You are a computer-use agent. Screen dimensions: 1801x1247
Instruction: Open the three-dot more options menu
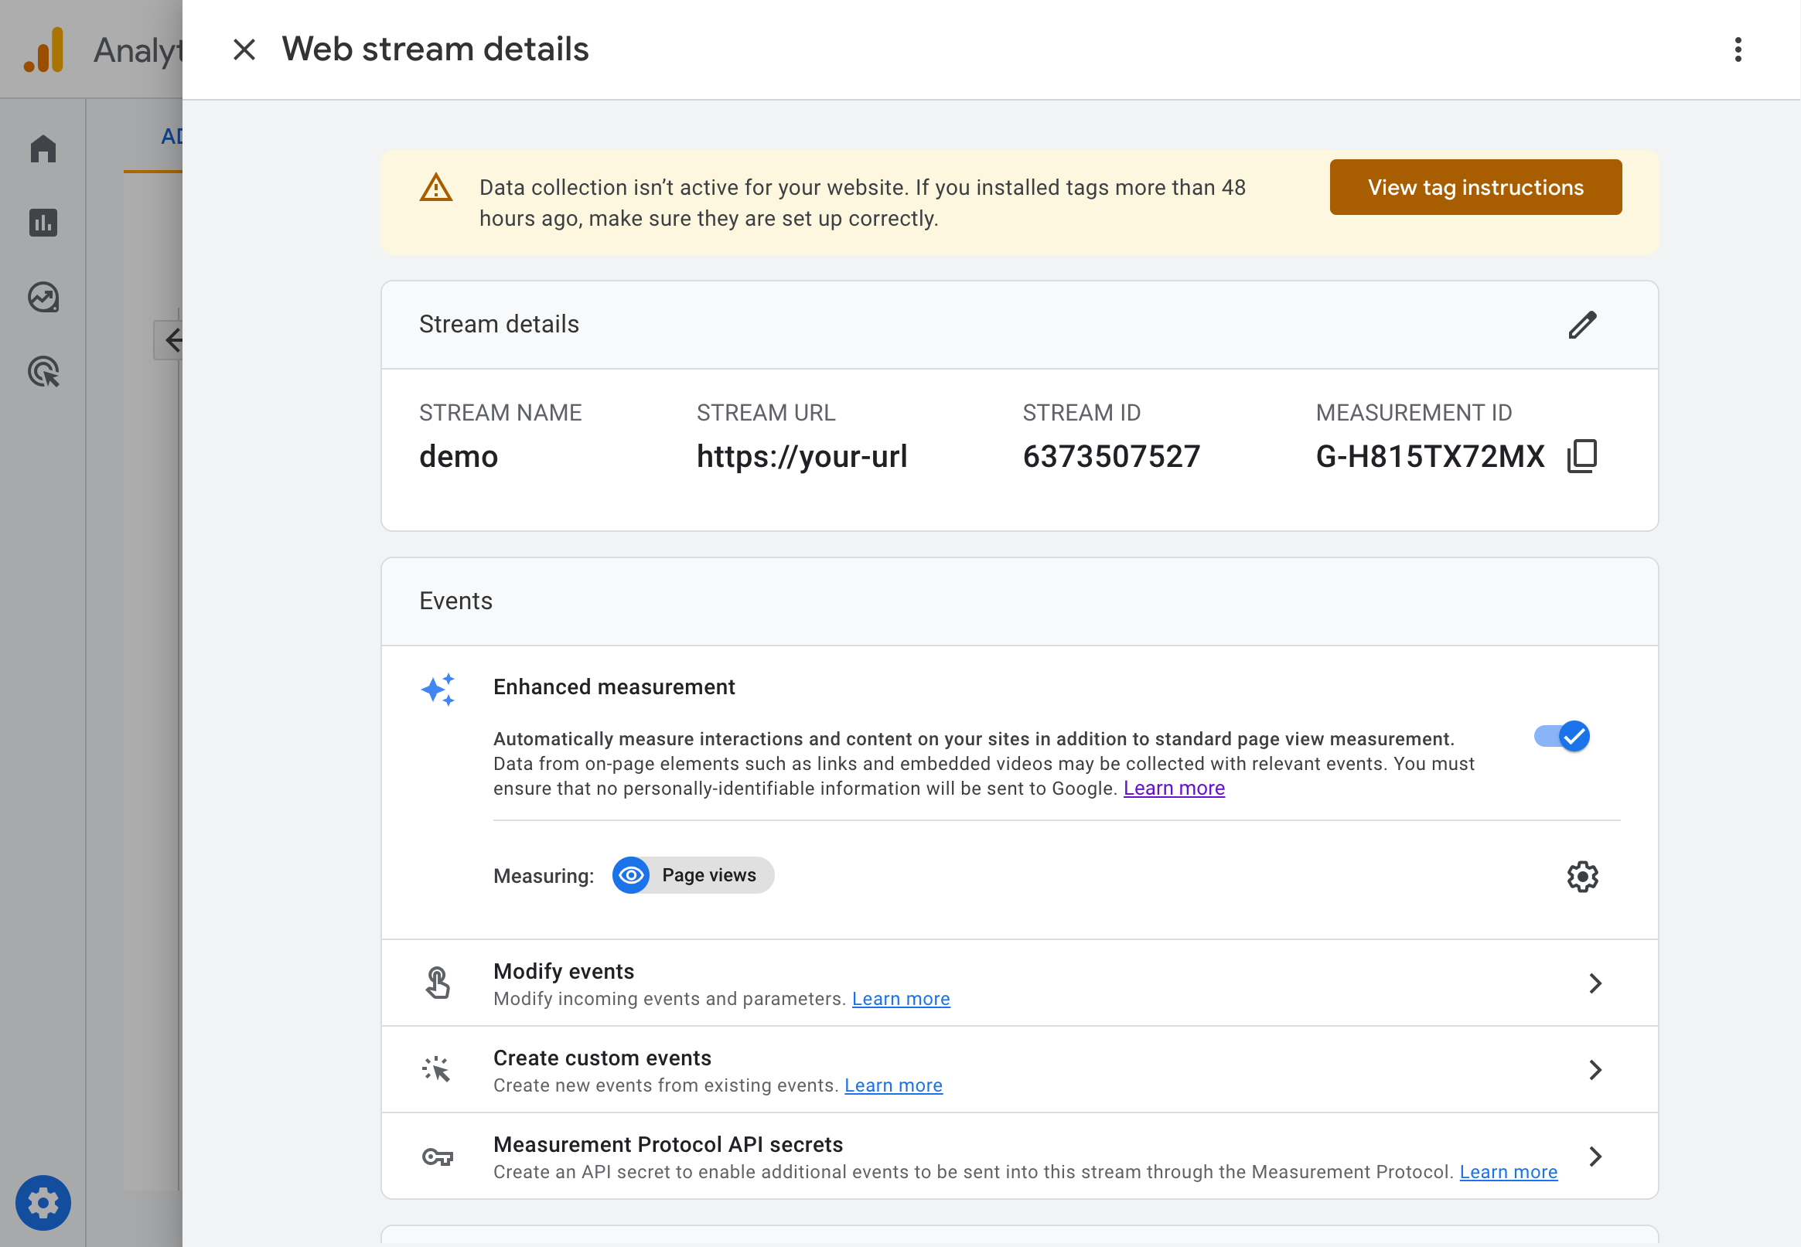pos(1737,49)
